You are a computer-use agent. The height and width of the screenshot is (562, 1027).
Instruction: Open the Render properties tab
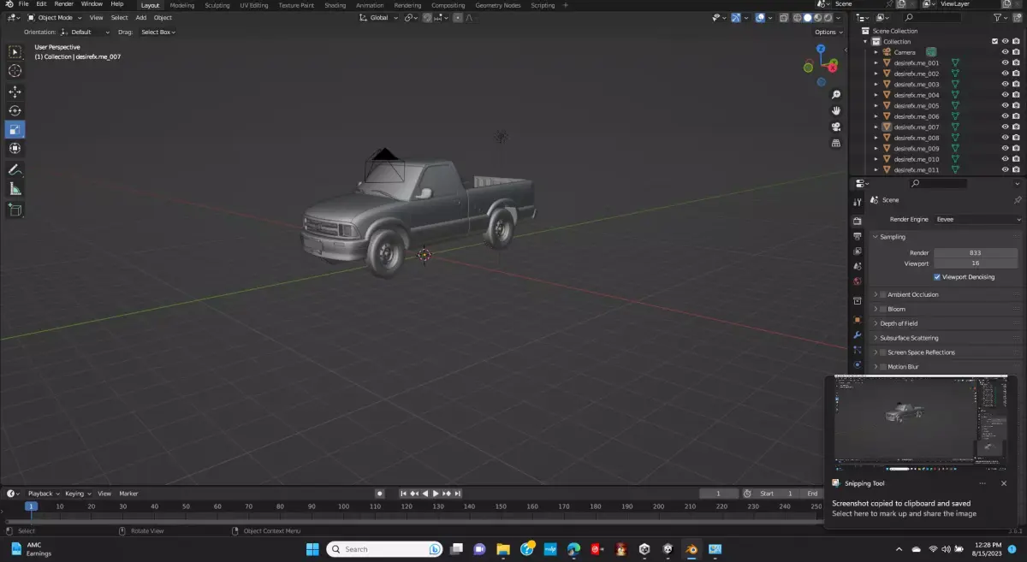[x=858, y=221]
